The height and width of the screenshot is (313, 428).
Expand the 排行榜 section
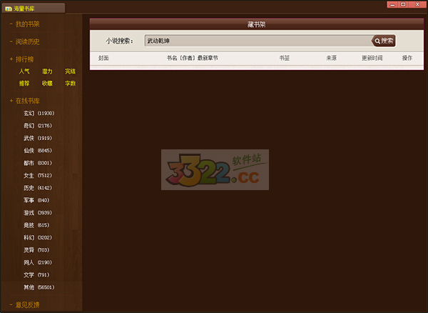pos(24,59)
